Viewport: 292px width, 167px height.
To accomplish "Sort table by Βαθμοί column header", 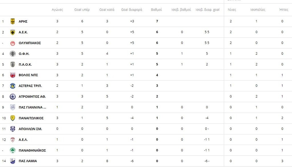I will coord(157,10).
